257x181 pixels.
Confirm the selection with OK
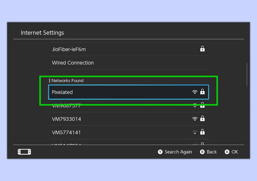click(231, 152)
